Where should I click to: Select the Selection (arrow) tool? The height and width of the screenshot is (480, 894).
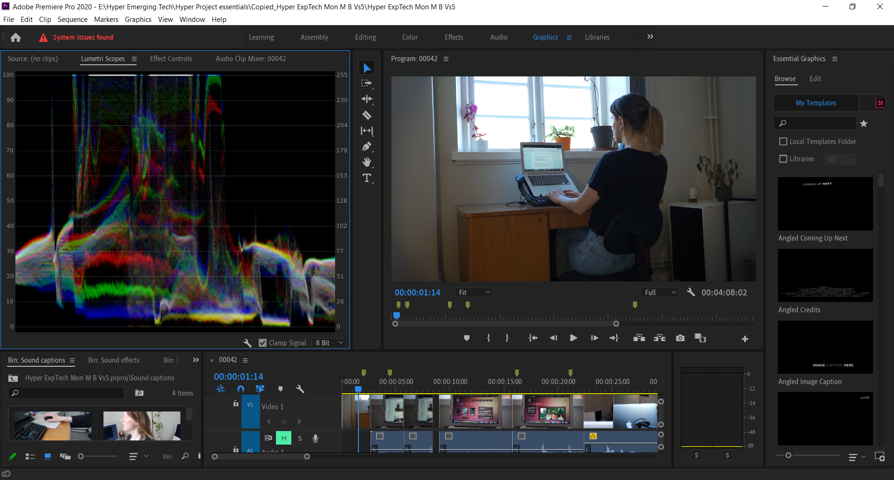tap(367, 68)
